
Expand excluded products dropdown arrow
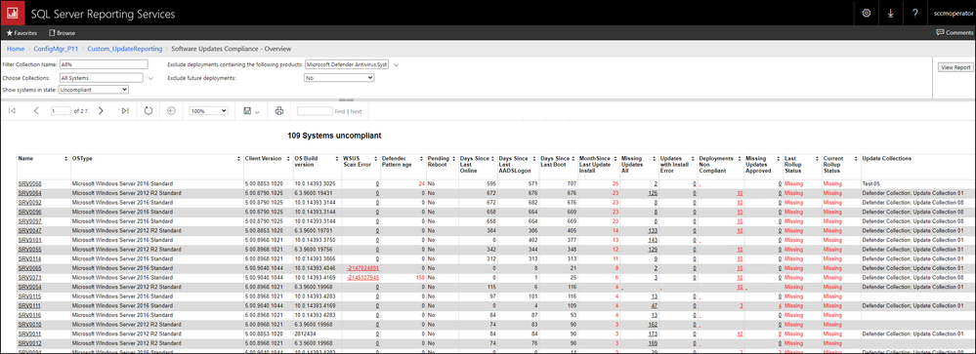pyautogui.click(x=396, y=64)
